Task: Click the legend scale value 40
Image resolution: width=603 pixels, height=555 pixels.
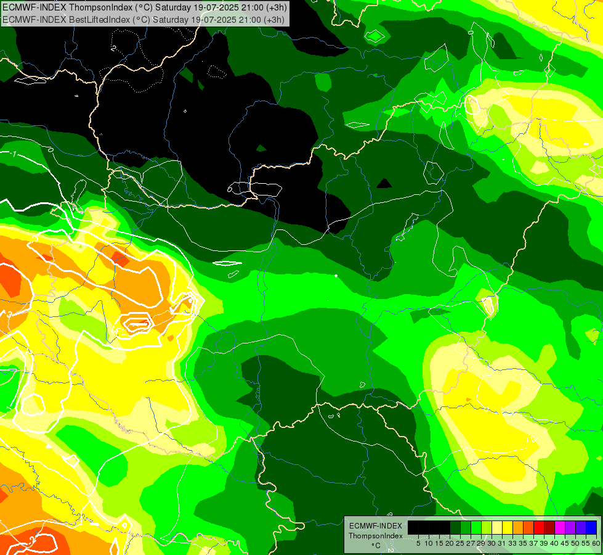Action: 554,543
